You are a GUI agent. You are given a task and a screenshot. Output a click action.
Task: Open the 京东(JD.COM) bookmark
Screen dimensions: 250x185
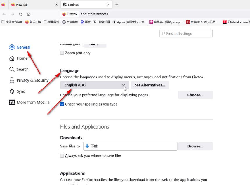(202, 22)
